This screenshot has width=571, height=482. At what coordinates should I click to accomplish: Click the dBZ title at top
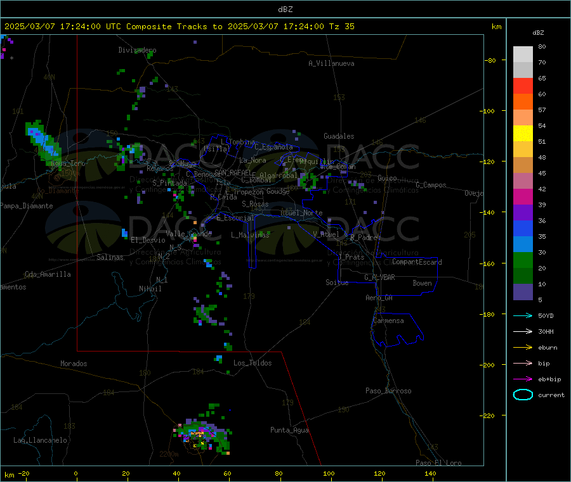[x=285, y=10]
